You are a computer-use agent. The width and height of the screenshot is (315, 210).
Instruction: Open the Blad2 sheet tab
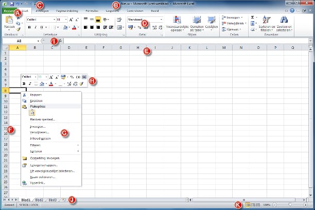[x=39, y=200]
